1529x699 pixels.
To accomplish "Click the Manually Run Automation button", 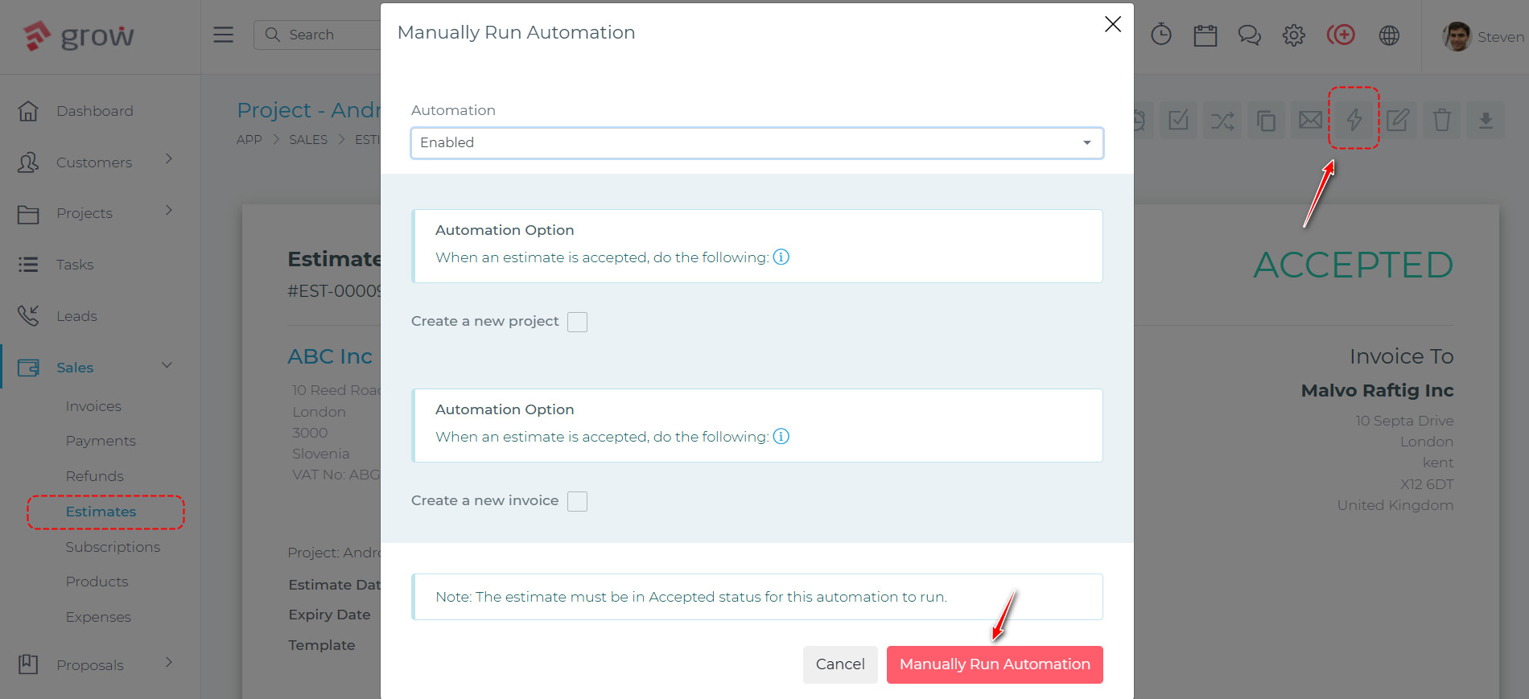I will [995, 664].
